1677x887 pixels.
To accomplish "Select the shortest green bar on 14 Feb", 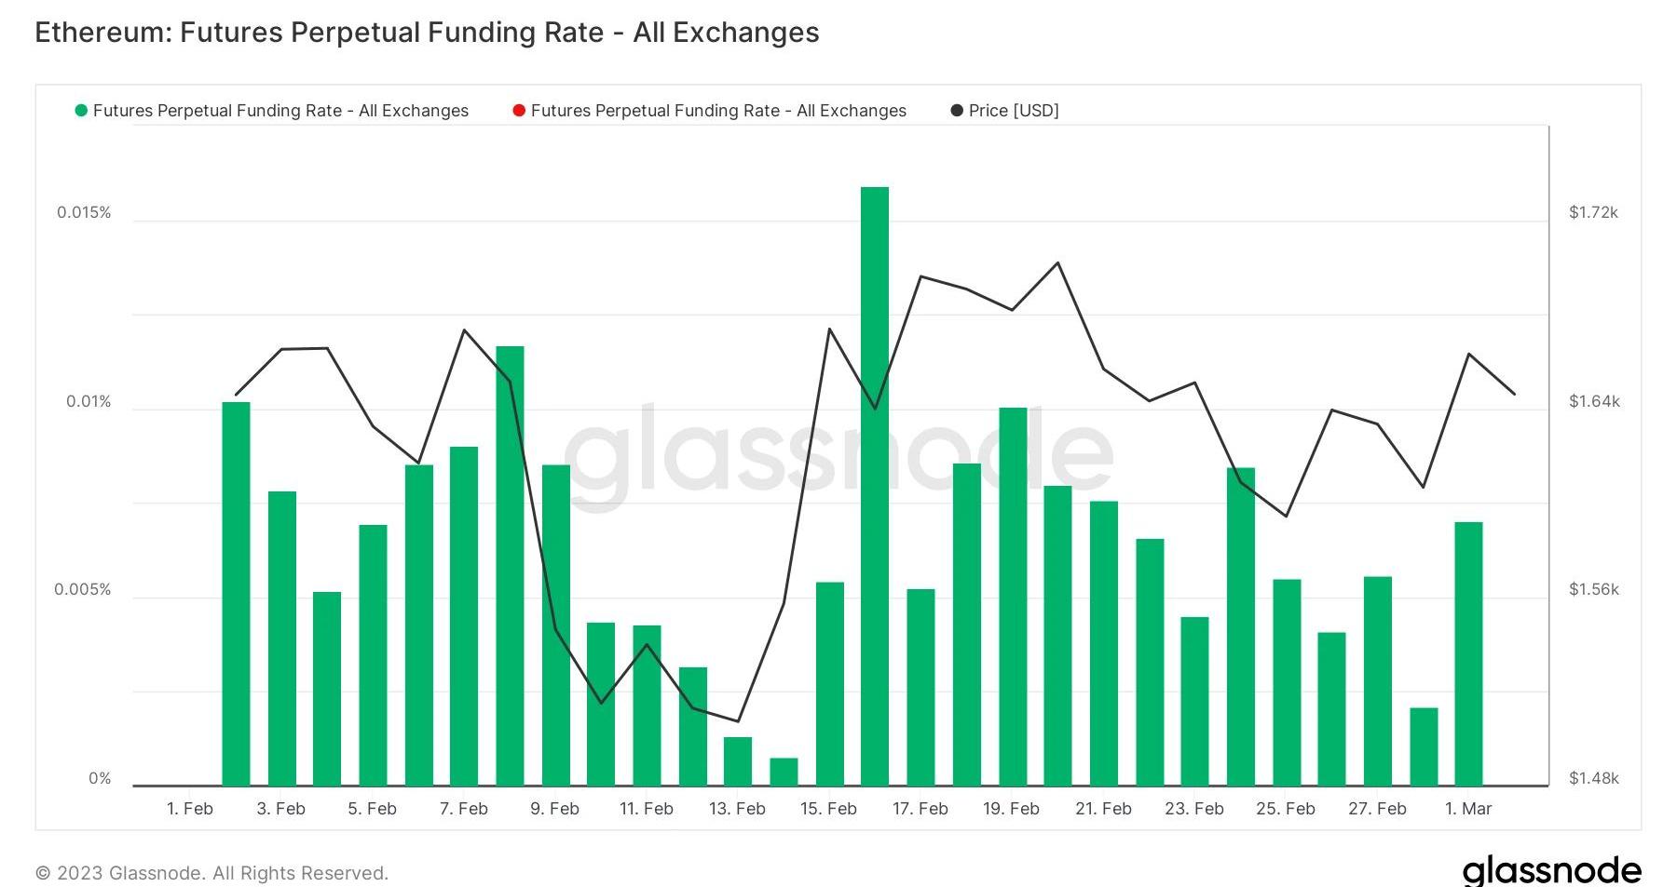I will pos(784,772).
